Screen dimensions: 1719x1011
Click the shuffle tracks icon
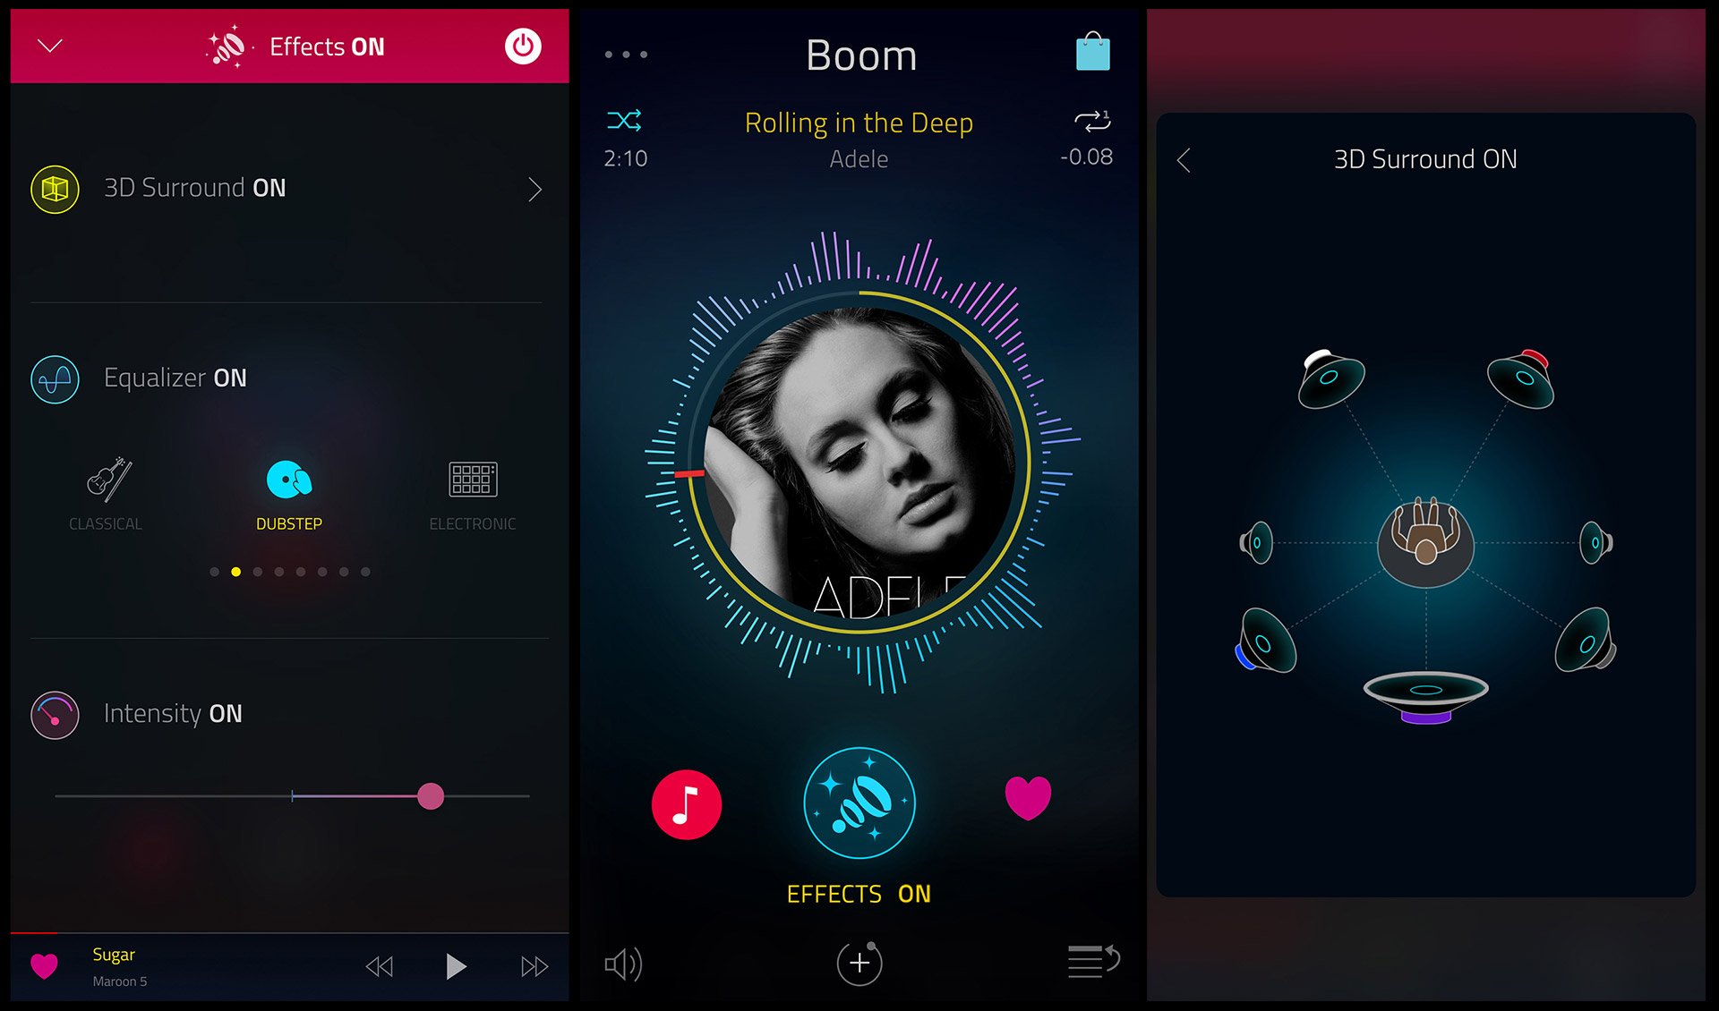coord(621,121)
